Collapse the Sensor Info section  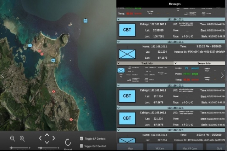point(176,63)
